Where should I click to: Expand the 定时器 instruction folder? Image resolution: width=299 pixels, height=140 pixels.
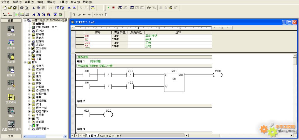pos(29,122)
